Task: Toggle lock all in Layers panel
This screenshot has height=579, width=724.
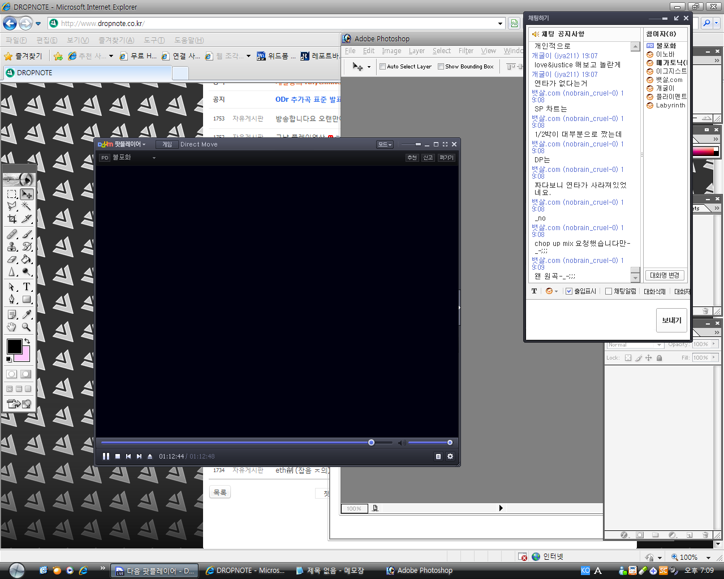Action: (x=659, y=358)
